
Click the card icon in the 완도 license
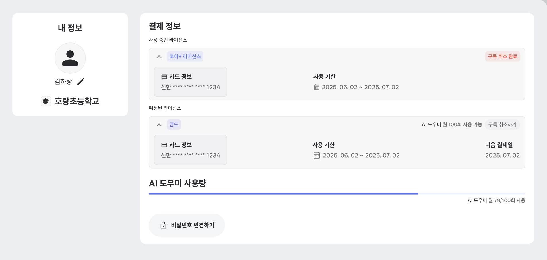pyautogui.click(x=164, y=145)
